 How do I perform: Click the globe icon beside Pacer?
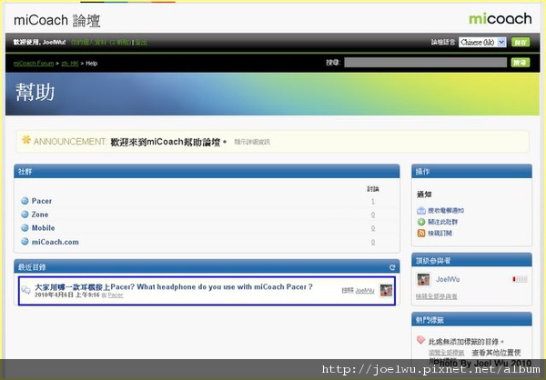click(x=25, y=201)
